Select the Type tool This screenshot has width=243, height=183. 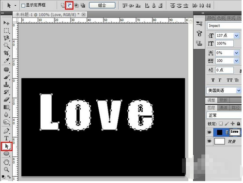[x=6, y=139]
